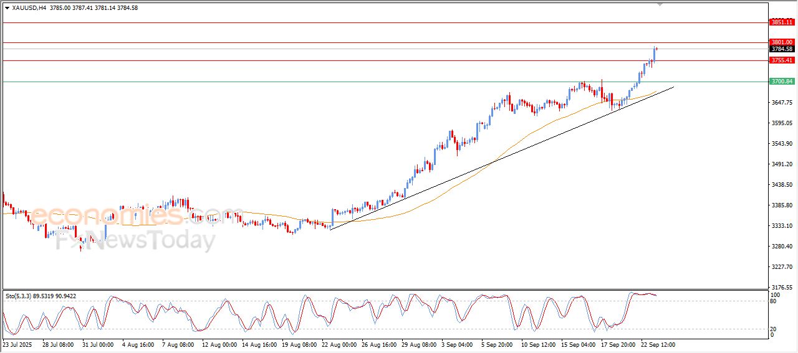This screenshot has height=353, width=798.
Task: Click the 3176.55 price axis value
Action: pyautogui.click(x=782, y=288)
